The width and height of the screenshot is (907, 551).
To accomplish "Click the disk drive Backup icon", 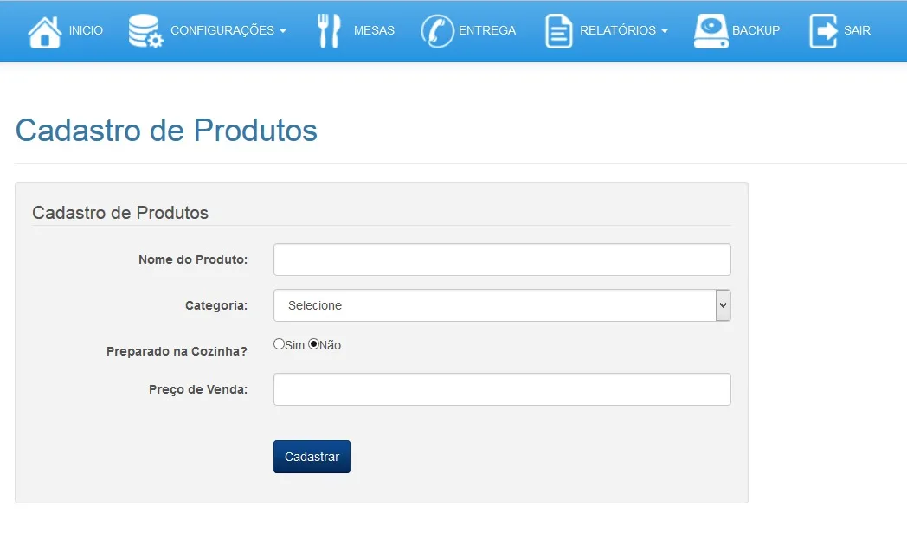I will point(711,31).
